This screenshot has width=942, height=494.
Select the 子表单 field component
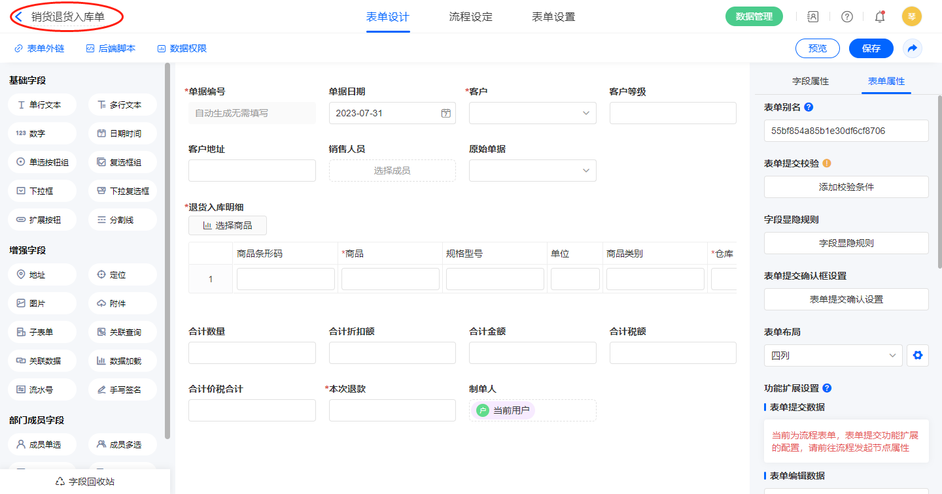coord(42,332)
